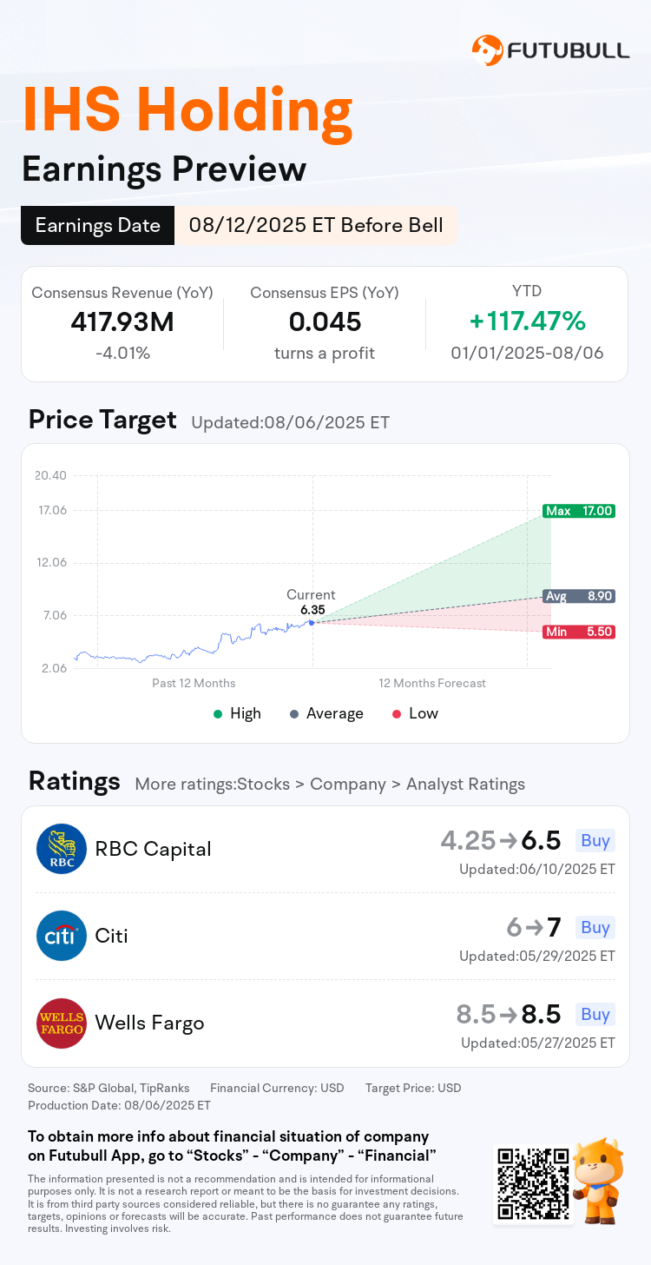Click the RBC Capital logo
Viewport: 651px width, 1265px height.
62,849
